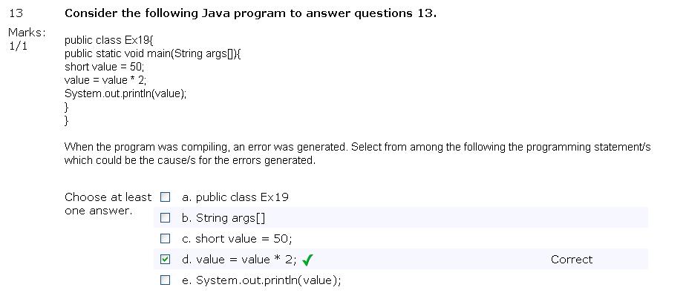686x293 pixels.
Task: Click the 'Choose at least one answer' prompt
Action: pos(108,204)
